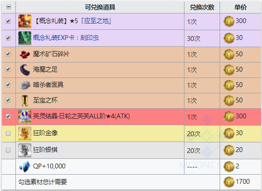The image size is (262, 191).
Task: Click the 至宝之杯 item name
Action: click(45, 100)
